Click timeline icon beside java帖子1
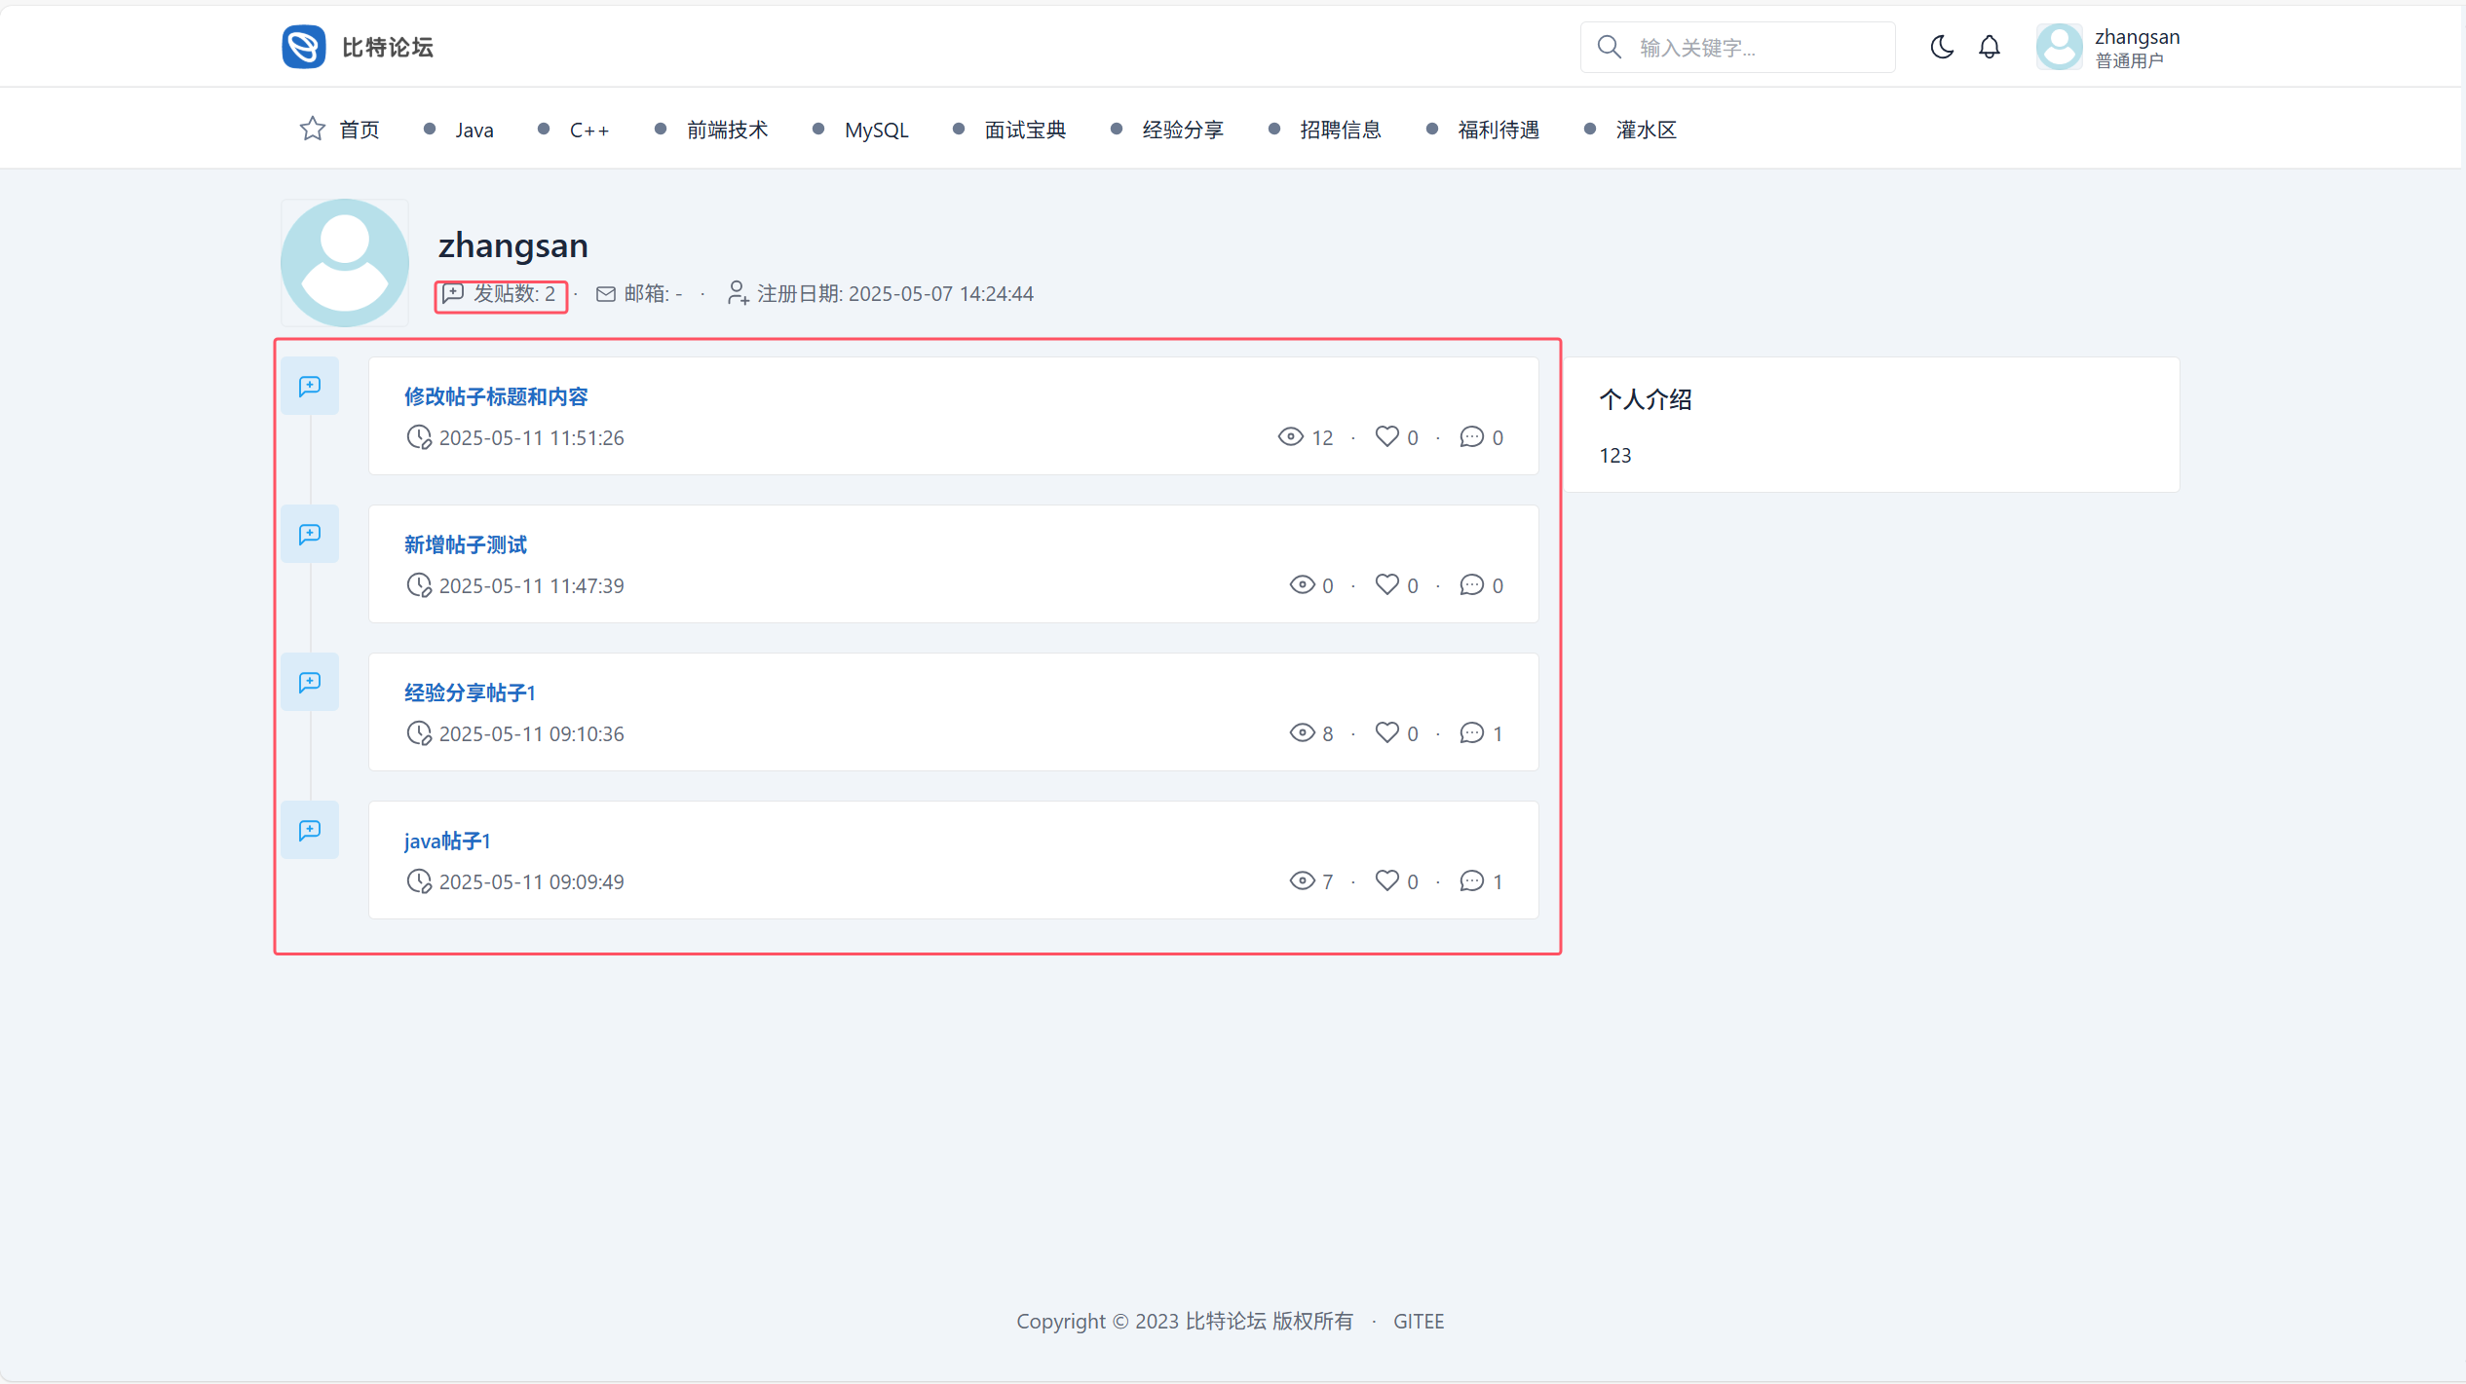 (x=310, y=831)
